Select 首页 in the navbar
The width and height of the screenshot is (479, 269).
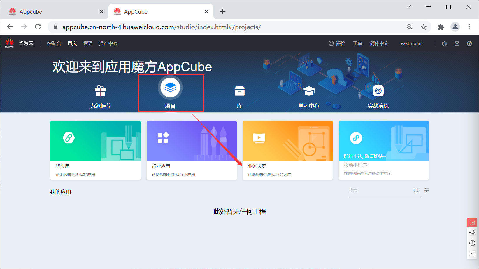click(x=72, y=43)
